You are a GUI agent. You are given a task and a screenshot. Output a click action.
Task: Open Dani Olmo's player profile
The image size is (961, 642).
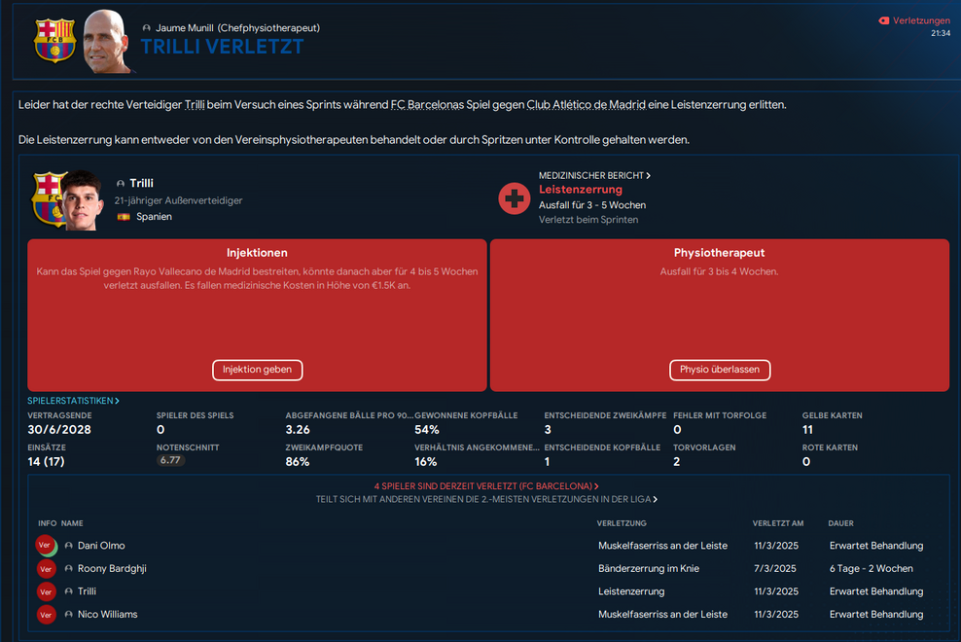[101, 546]
